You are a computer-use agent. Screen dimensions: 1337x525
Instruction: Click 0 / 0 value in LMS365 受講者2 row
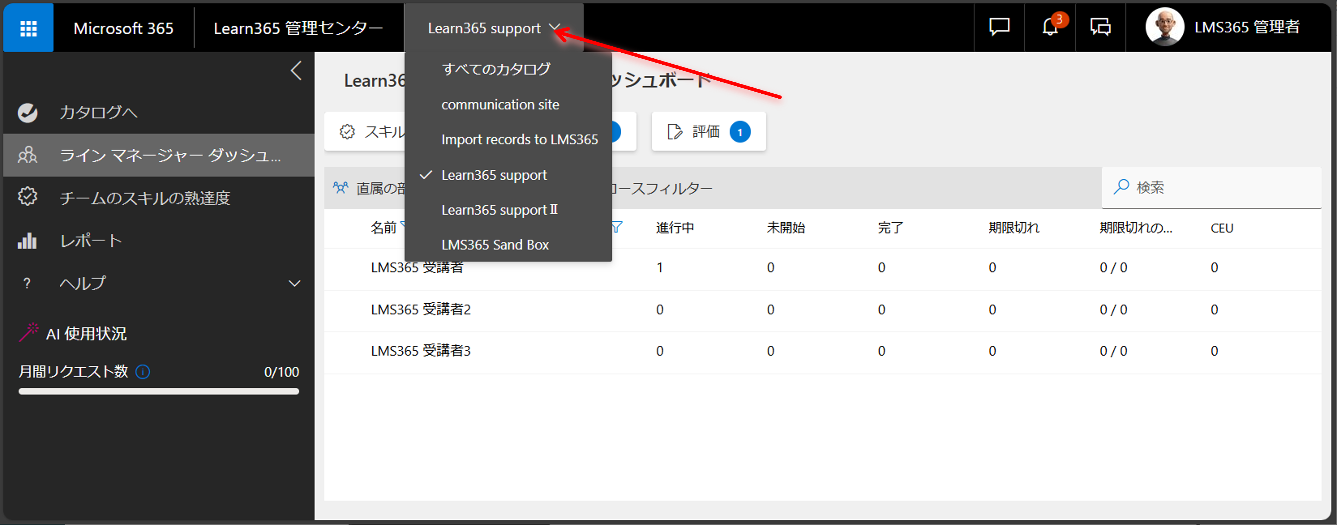coord(1113,310)
